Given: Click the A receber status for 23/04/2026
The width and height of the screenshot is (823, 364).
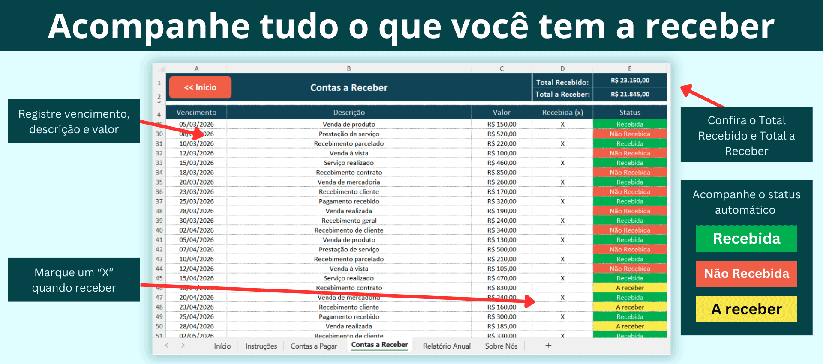Looking at the screenshot, I should pos(630,307).
